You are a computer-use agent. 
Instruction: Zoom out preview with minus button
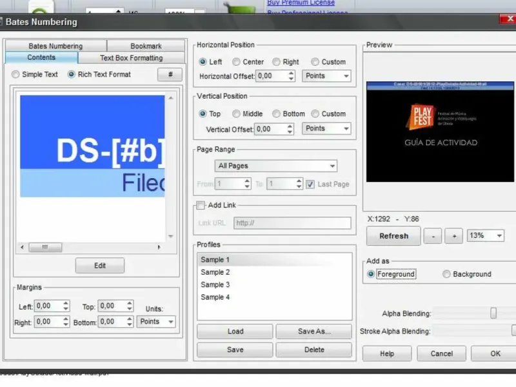tap(433, 236)
